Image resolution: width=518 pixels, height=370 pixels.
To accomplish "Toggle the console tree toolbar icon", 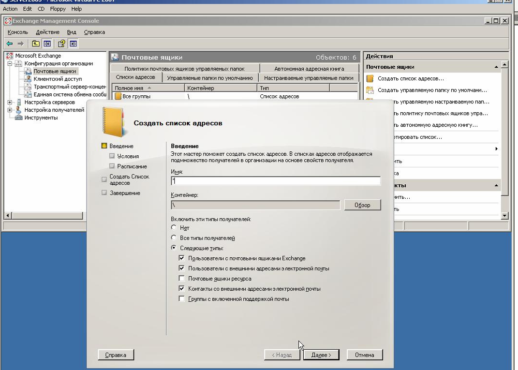I will tap(47, 44).
